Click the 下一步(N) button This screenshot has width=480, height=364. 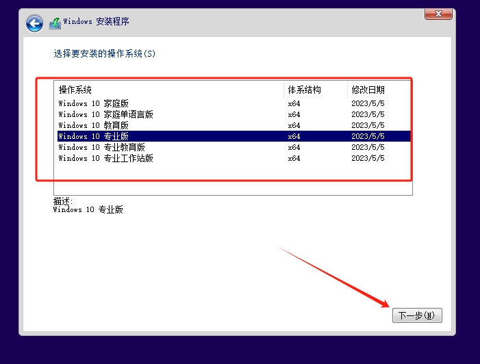click(417, 315)
